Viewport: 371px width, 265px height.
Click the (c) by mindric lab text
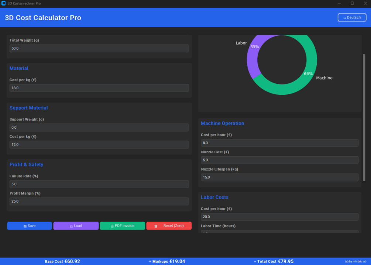point(355,261)
